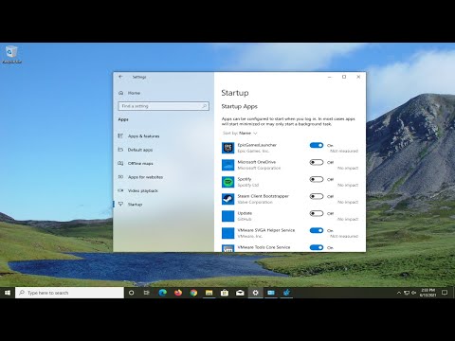455x341 pixels.
Task: Open Task View on the taskbar
Action: coord(147,293)
